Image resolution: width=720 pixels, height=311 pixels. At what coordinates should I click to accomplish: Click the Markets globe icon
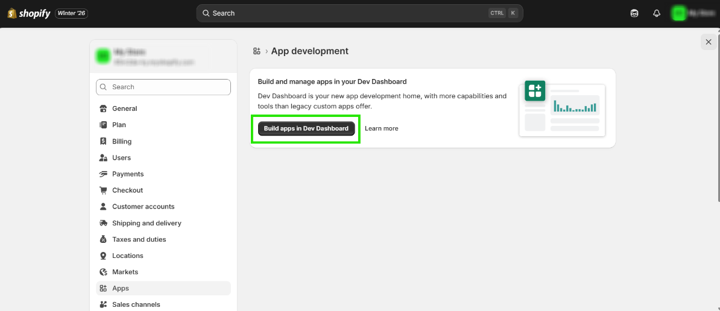point(103,272)
